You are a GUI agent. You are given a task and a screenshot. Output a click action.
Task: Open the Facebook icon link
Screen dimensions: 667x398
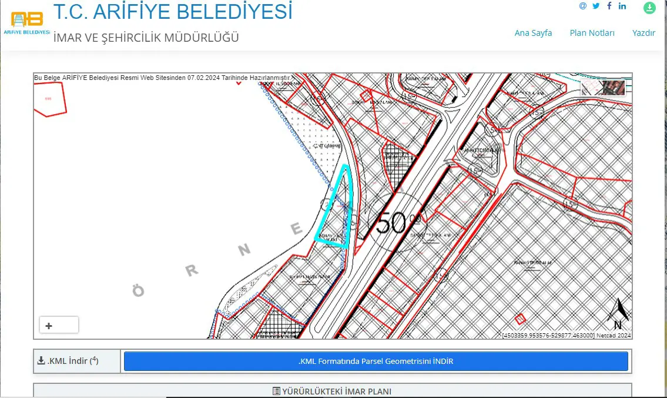tap(609, 5)
